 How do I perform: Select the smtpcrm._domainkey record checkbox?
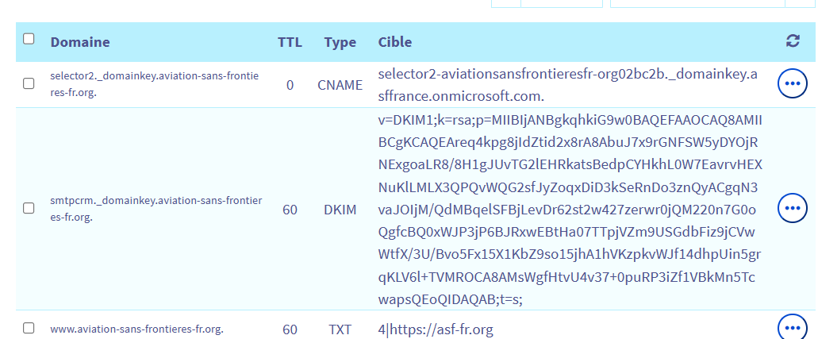click(29, 208)
